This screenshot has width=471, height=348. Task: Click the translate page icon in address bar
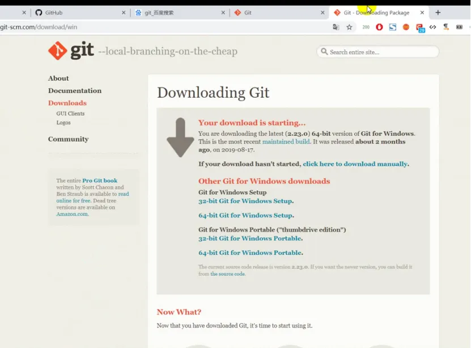[x=336, y=27]
